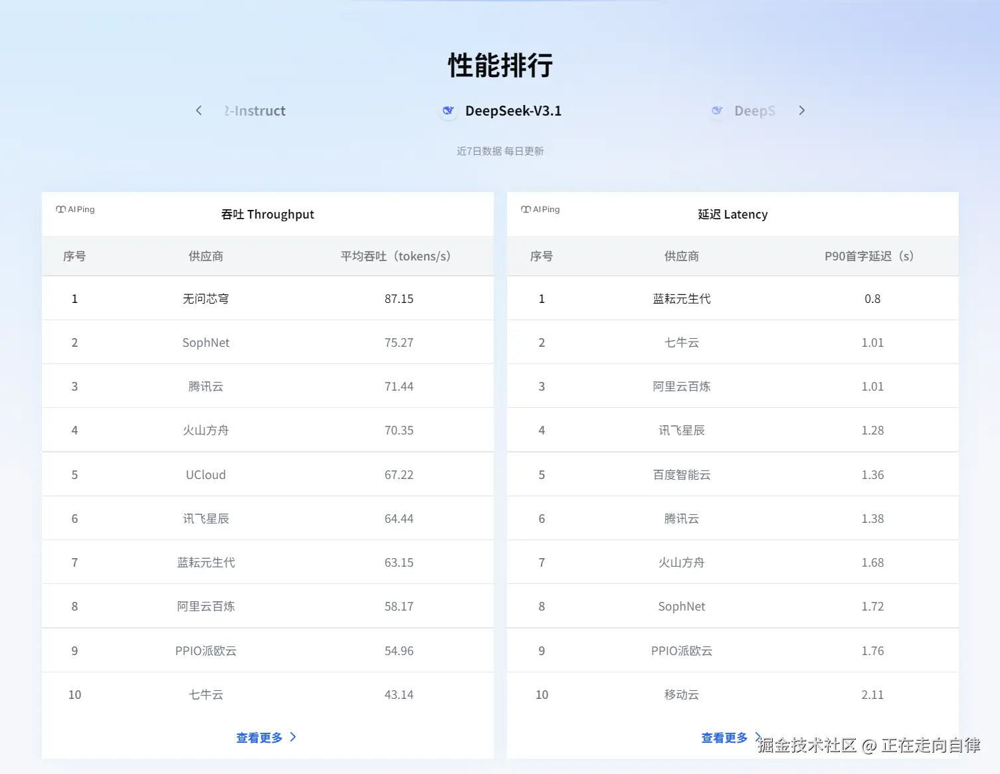This screenshot has height=774, width=1000.
Task: Select 阿里云百炼 in the Latency ranking
Action: pos(682,387)
